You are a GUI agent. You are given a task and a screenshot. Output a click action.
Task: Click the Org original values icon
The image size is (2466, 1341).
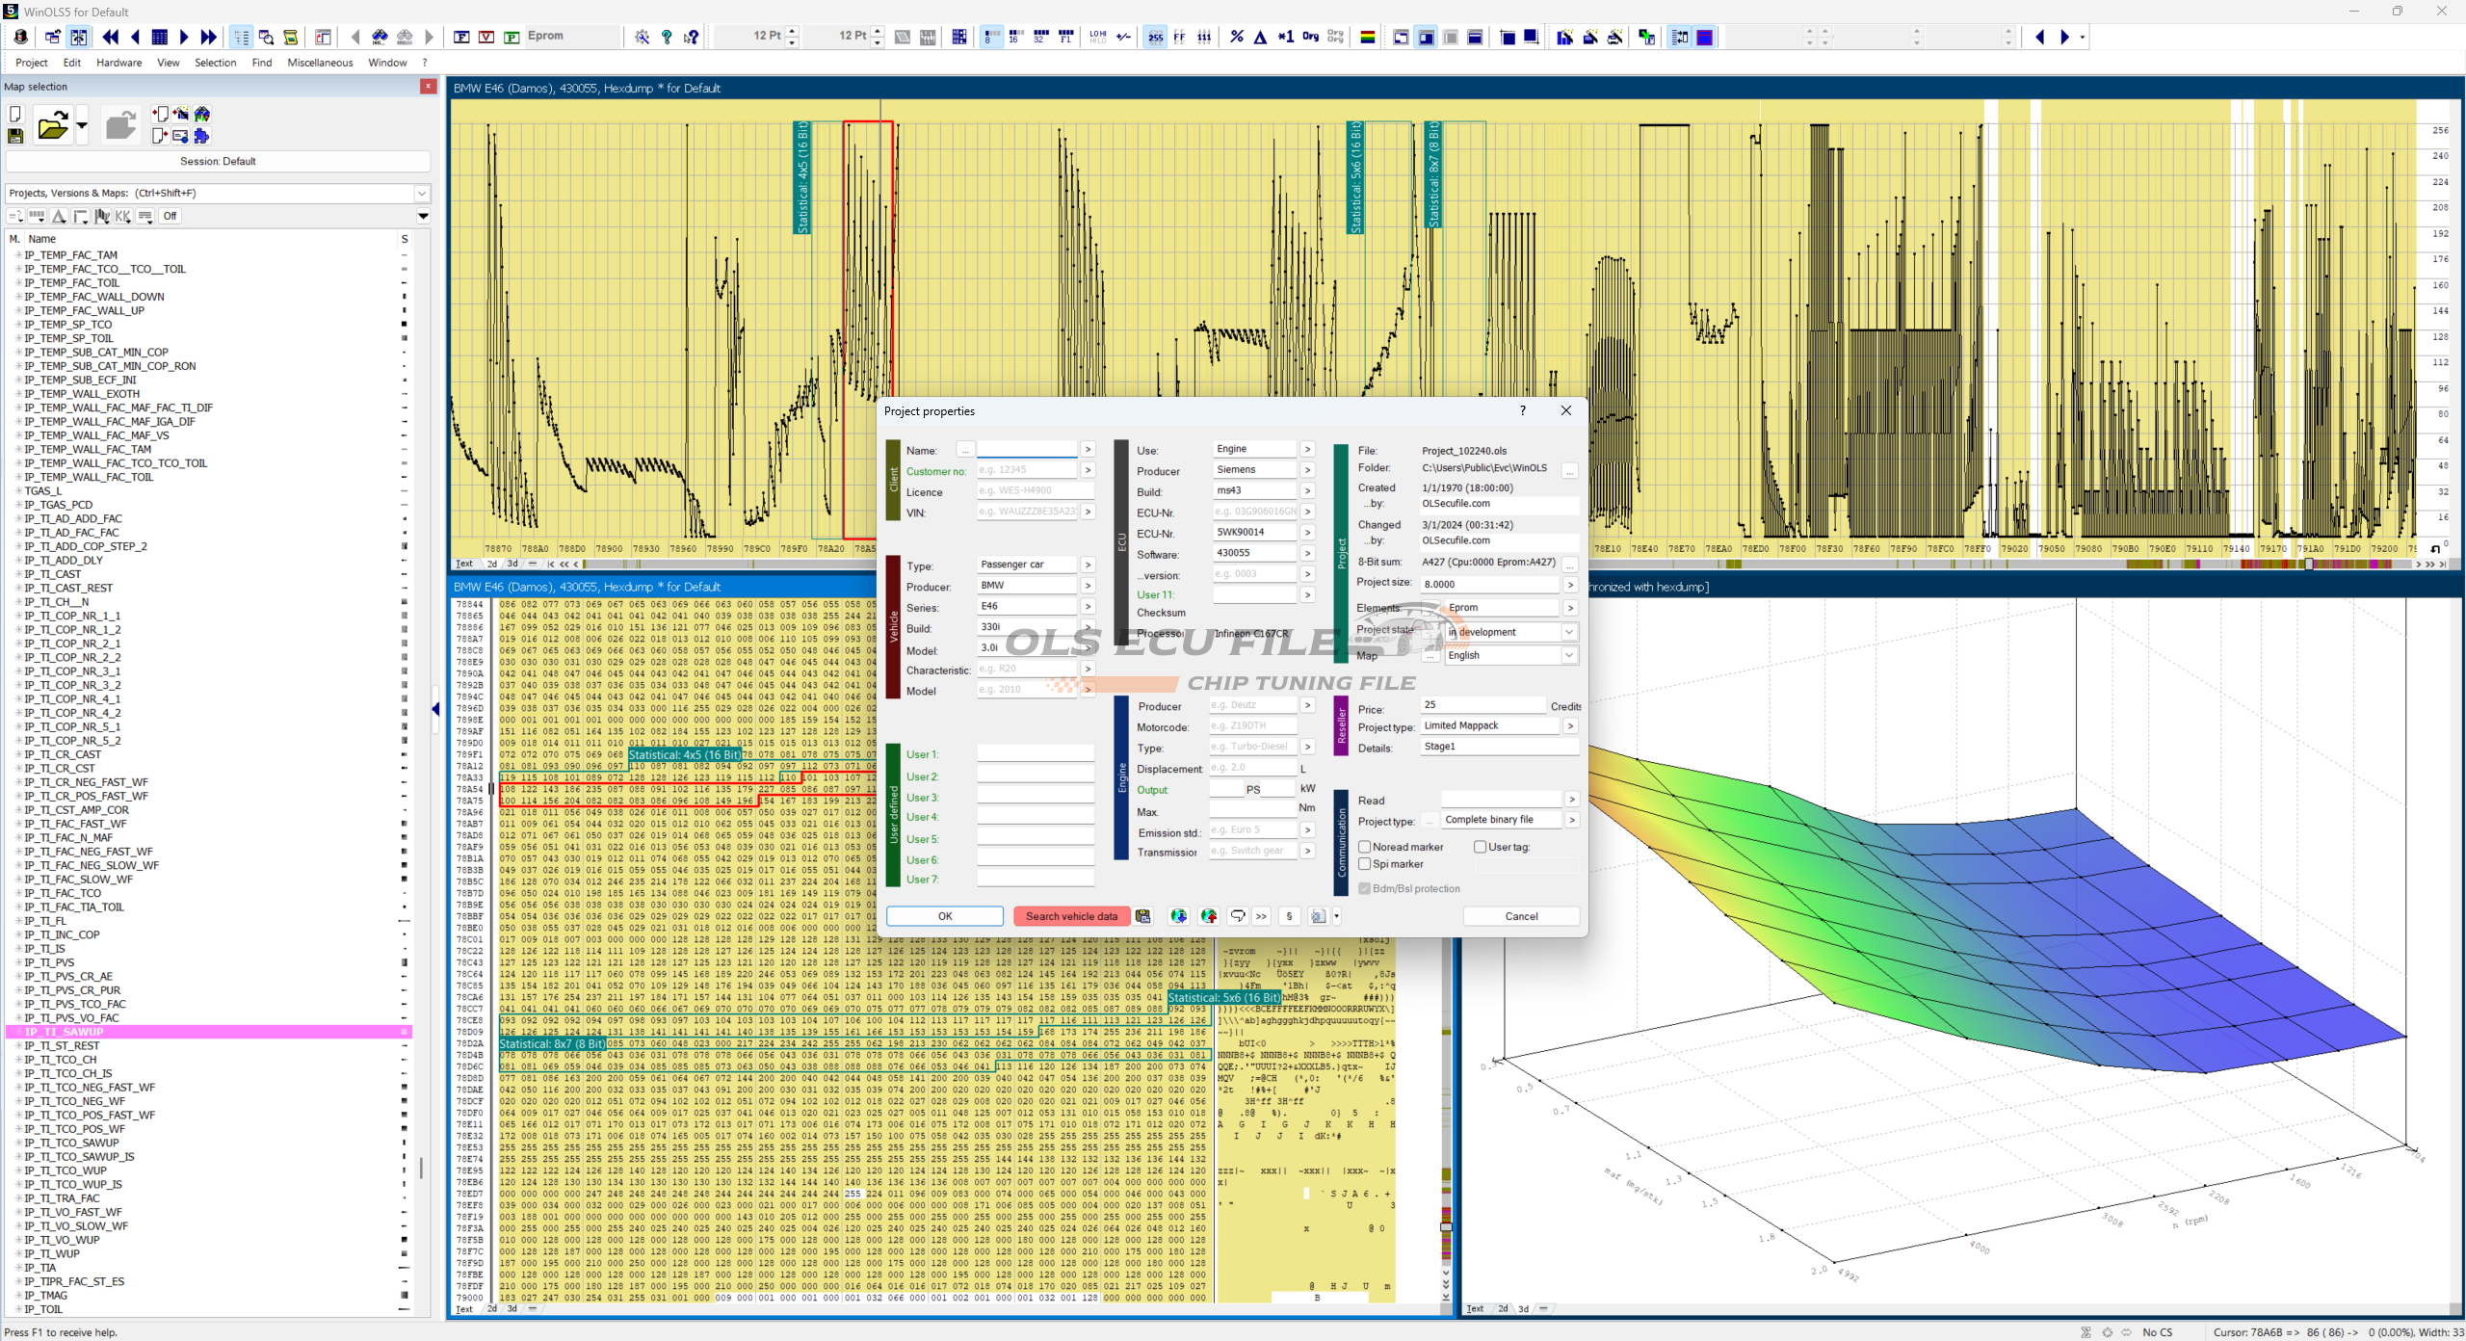click(1310, 37)
